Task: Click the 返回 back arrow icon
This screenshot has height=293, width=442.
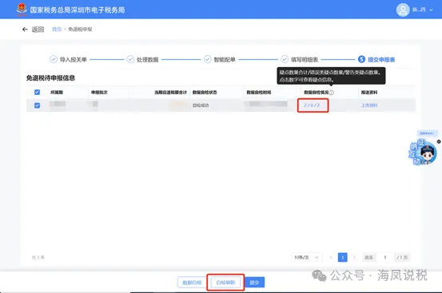Action: [x=25, y=30]
